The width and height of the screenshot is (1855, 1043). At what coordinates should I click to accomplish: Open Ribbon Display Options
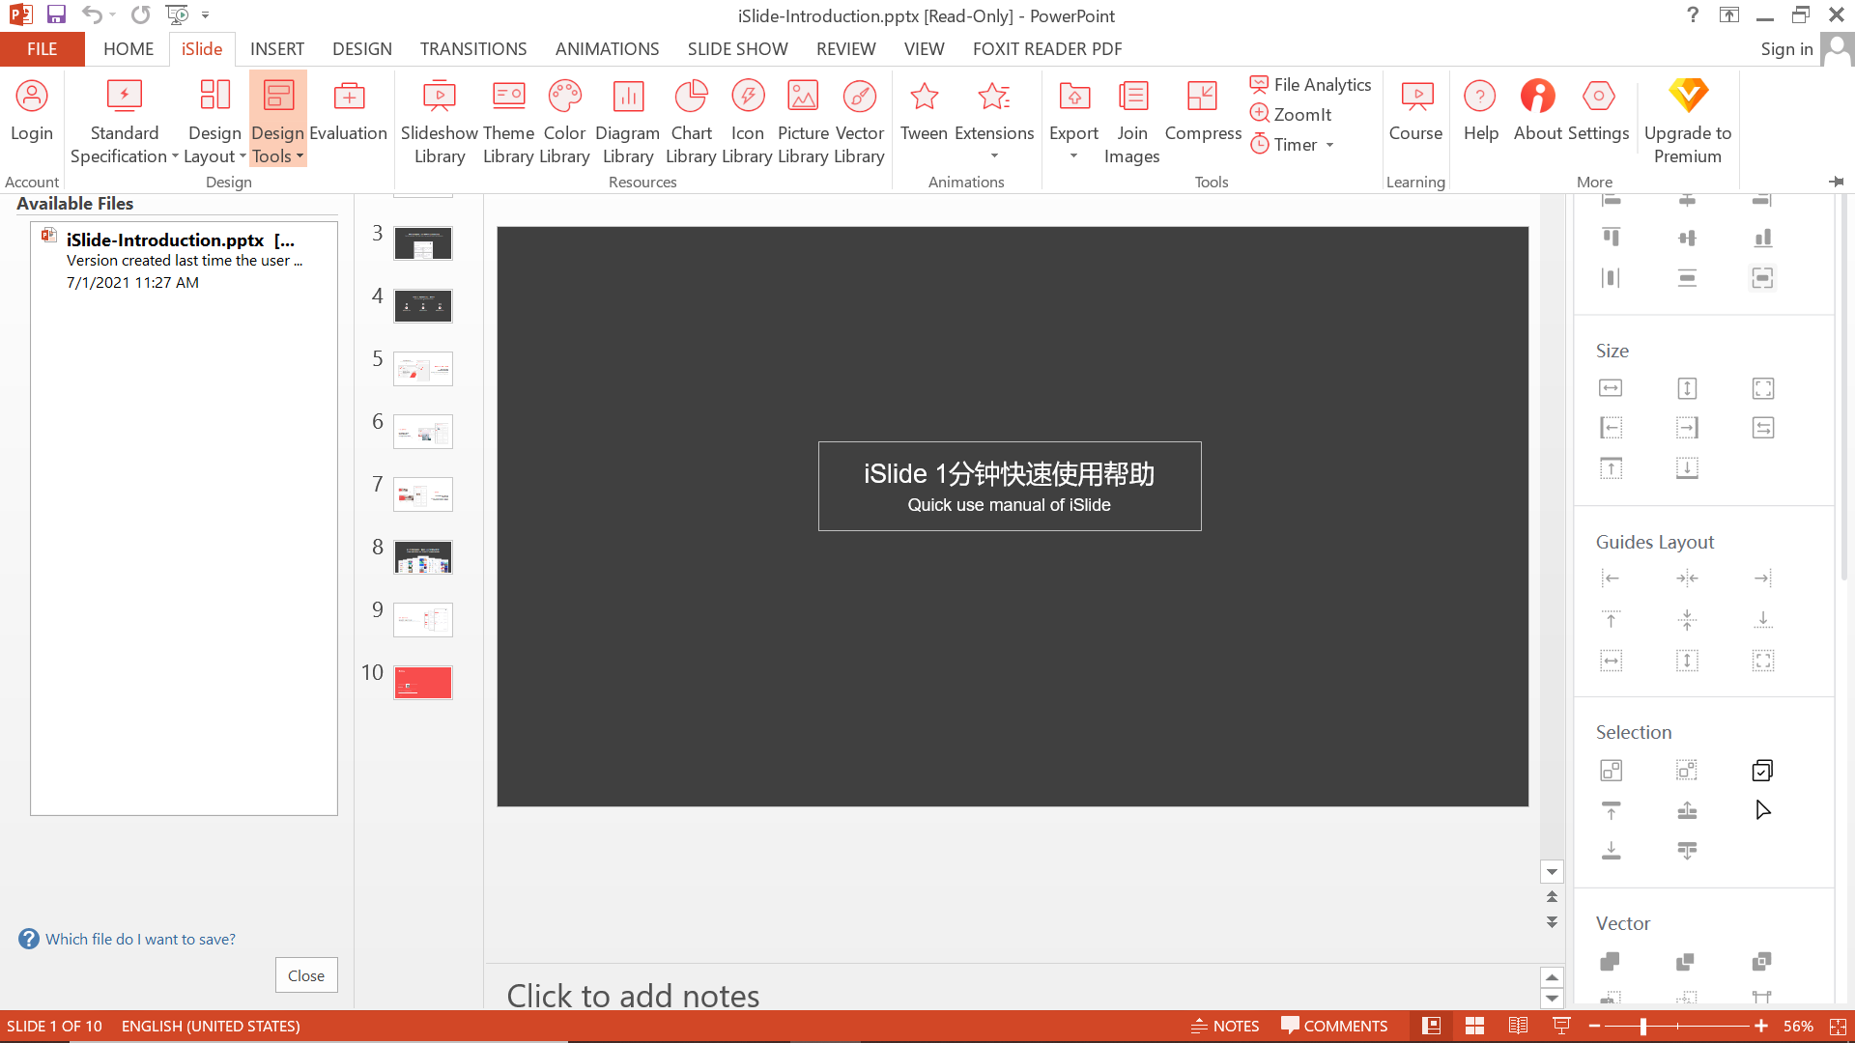coord(1728,14)
